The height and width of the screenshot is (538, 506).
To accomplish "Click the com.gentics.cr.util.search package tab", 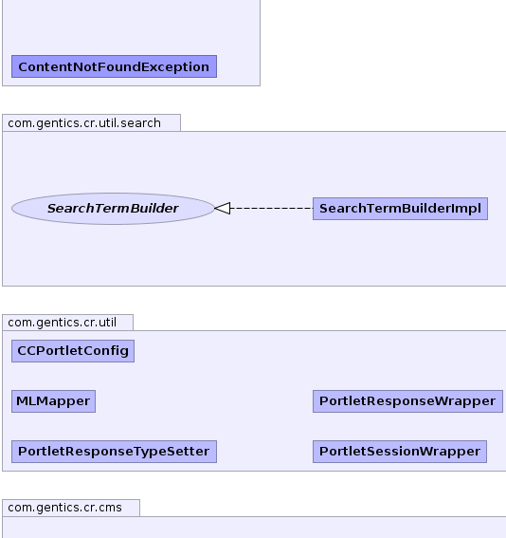I will pyautogui.click(x=92, y=122).
